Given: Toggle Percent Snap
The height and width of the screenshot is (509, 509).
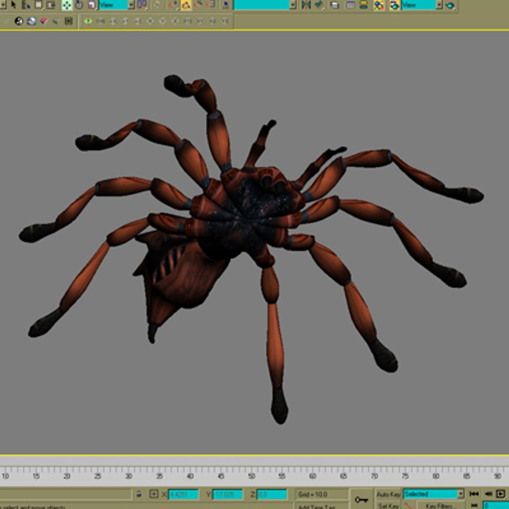Looking at the screenshot, I should [198, 5].
